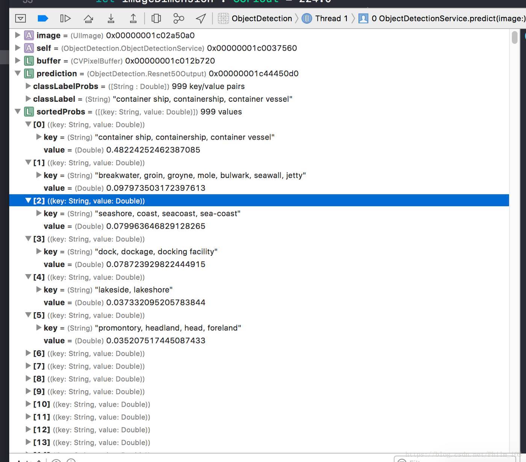Expand sortedProbs element [12]

pyautogui.click(x=28, y=429)
